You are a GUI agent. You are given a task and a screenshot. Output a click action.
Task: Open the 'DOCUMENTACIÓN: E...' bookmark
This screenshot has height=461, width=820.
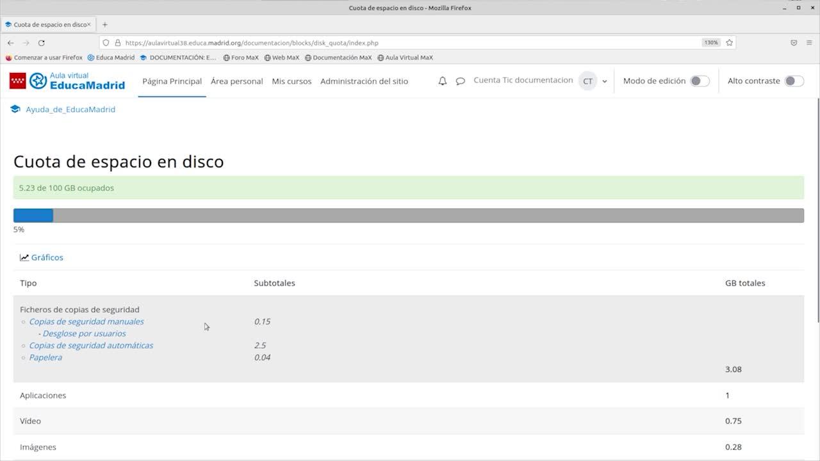point(178,58)
